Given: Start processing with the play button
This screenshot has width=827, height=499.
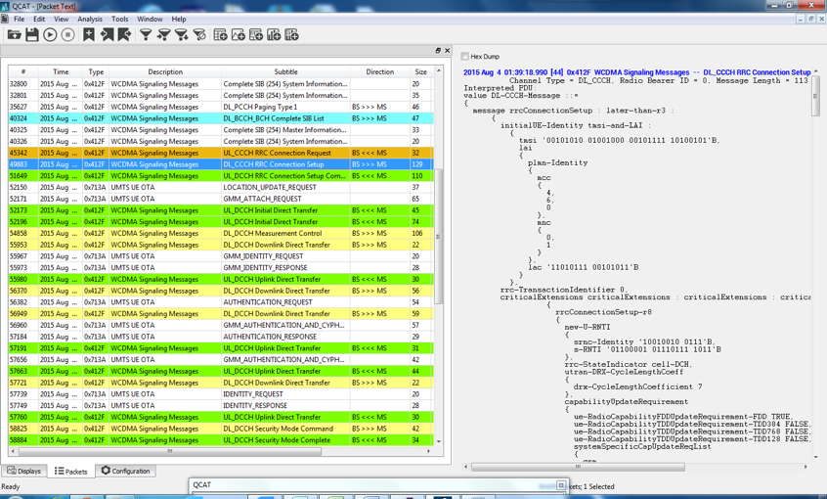Looking at the screenshot, I should (50, 35).
